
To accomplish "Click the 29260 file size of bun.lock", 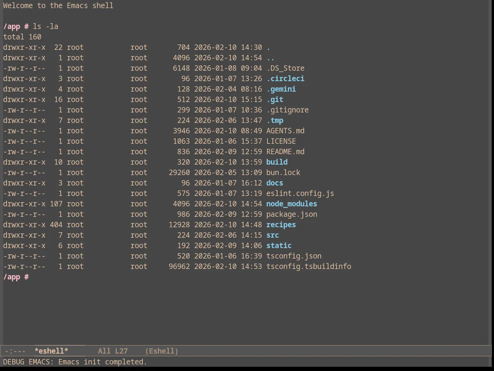I will pos(179,172).
